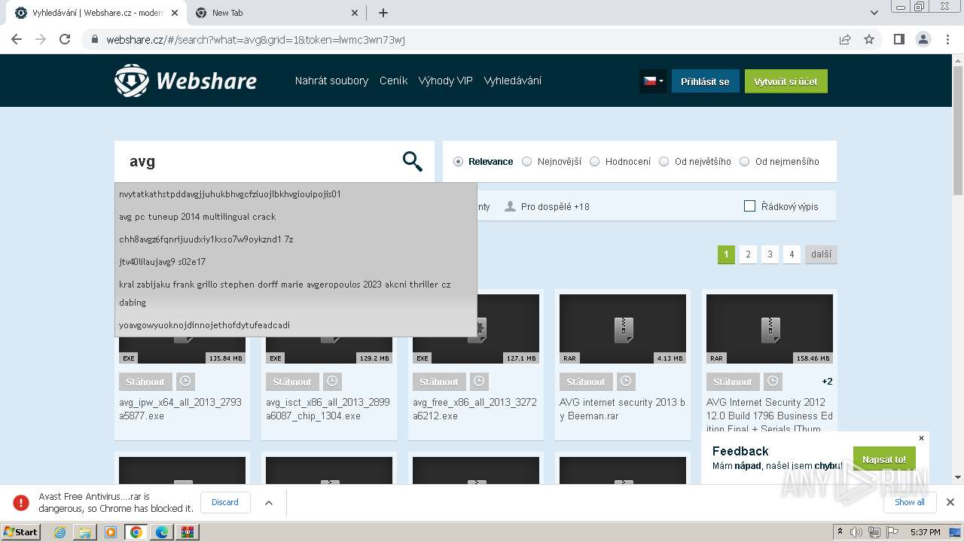Expand blocked download options chevron

269,503
